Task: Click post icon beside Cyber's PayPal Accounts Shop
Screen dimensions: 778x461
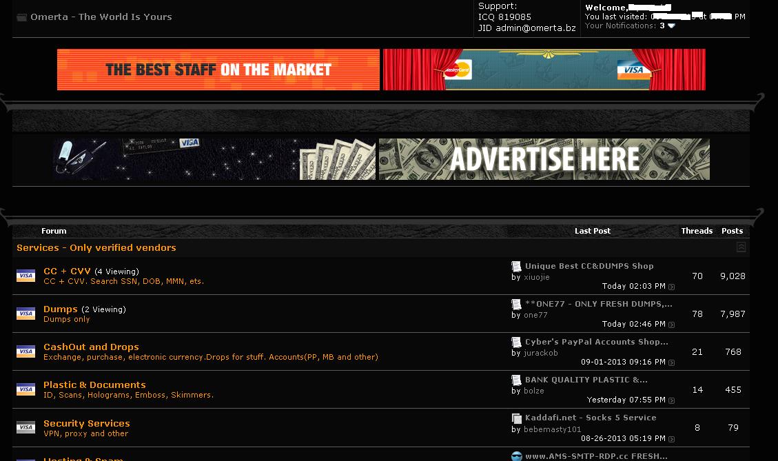Action: point(516,342)
